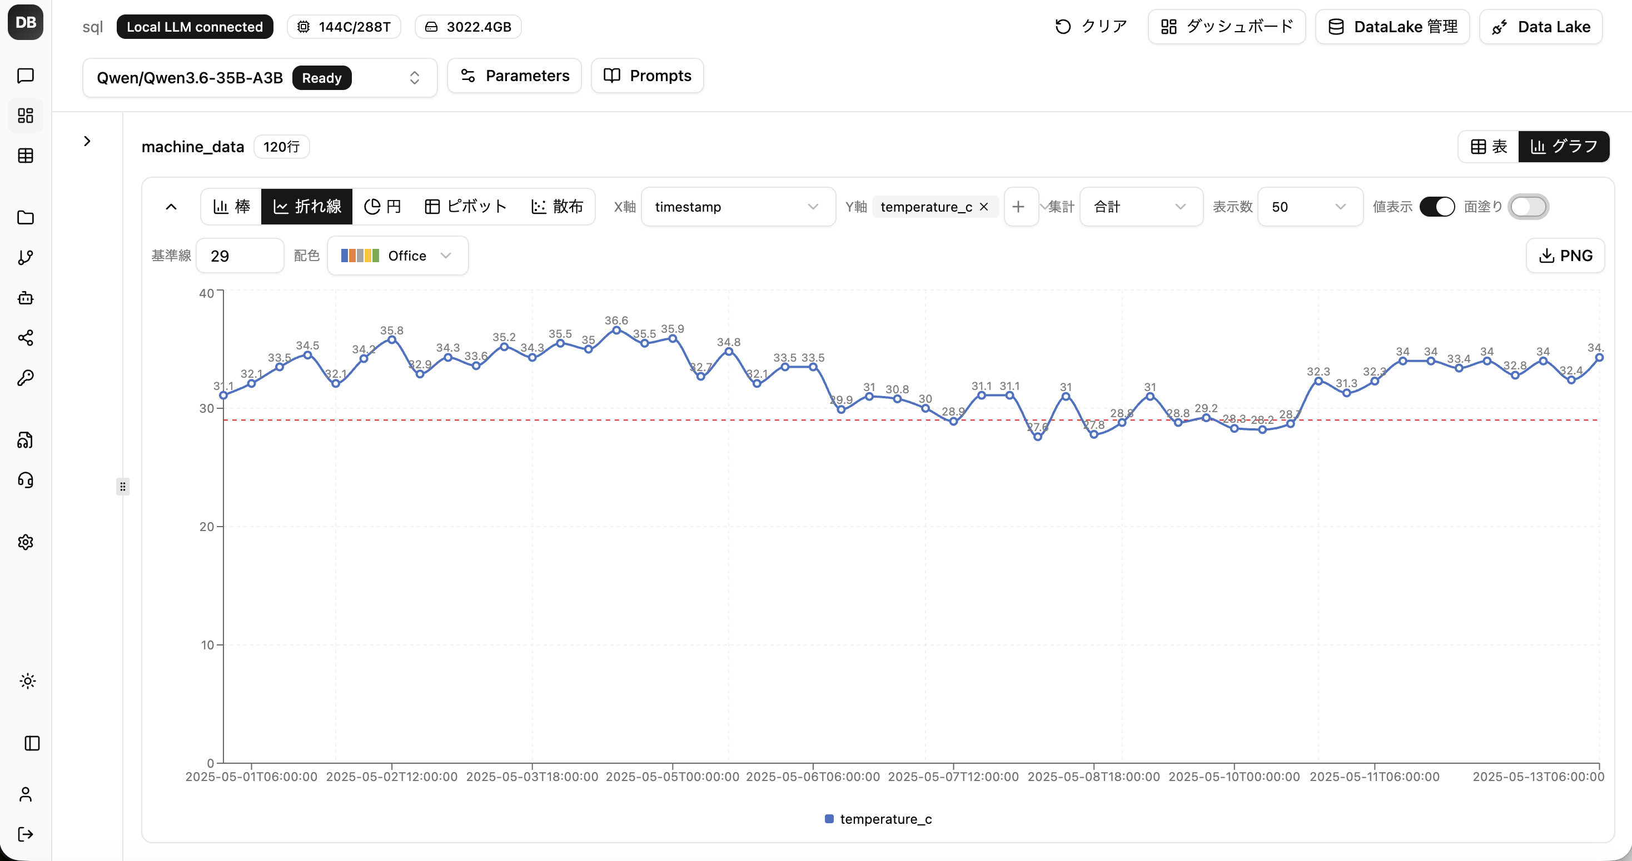Open Parameters
Image resolution: width=1632 pixels, height=861 pixels.
(x=514, y=76)
